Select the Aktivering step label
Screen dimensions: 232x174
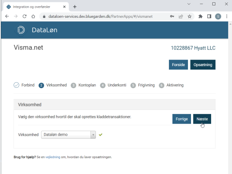(175, 85)
